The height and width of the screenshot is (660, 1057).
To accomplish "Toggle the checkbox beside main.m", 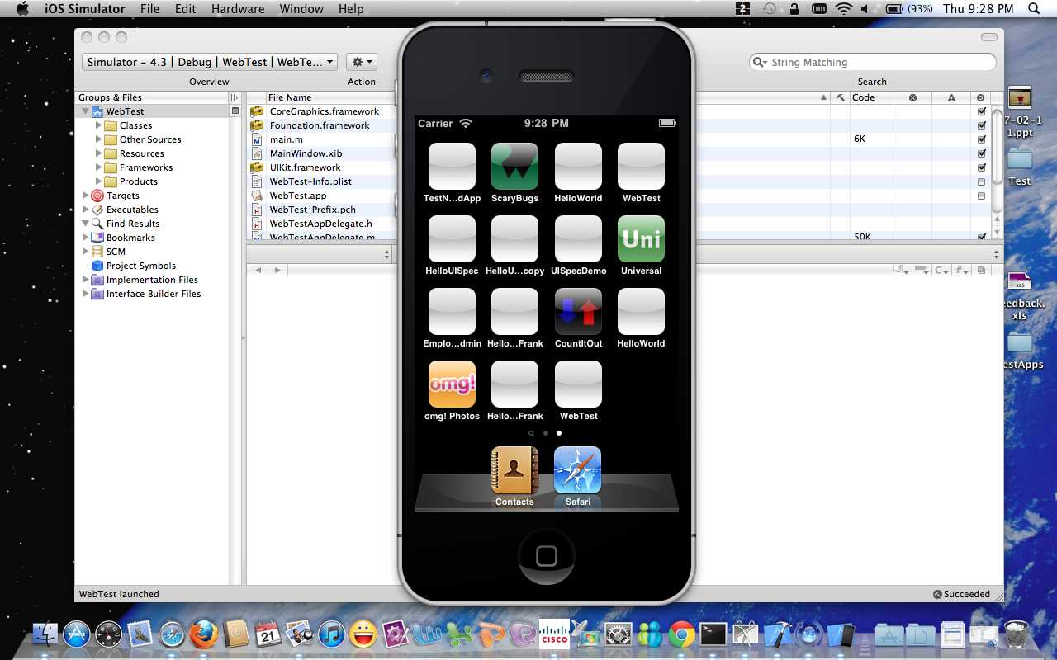I will 981,139.
